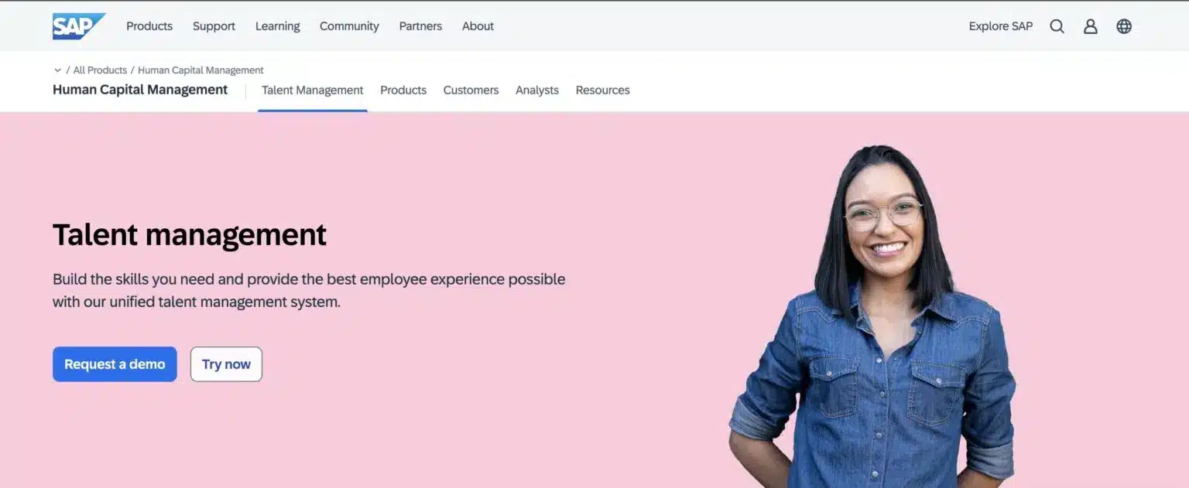The image size is (1189, 488).
Task: Click the SAP logo
Action: [78, 26]
